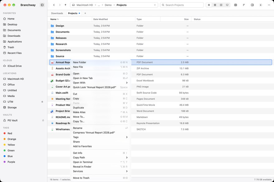Choose Quick Look Annual Report 2026.pdf
This screenshot has height=182, width=274.
click(x=100, y=87)
